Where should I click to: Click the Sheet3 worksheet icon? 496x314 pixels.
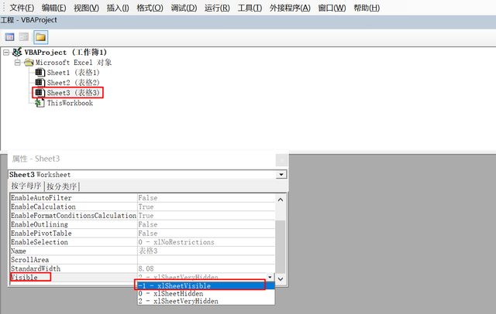coord(40,93)
